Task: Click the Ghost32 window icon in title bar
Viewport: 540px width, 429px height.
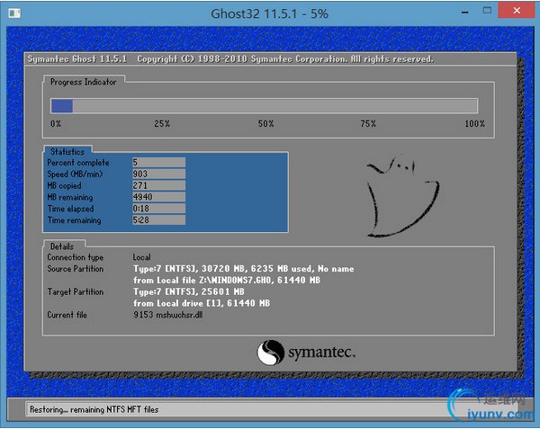Action: tap(14, 13)
